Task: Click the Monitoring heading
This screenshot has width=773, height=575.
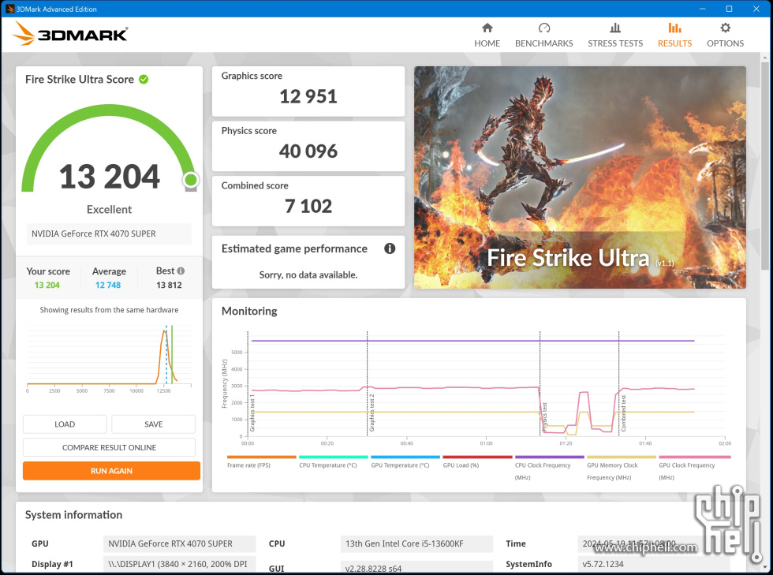Action: coord(249,312)
